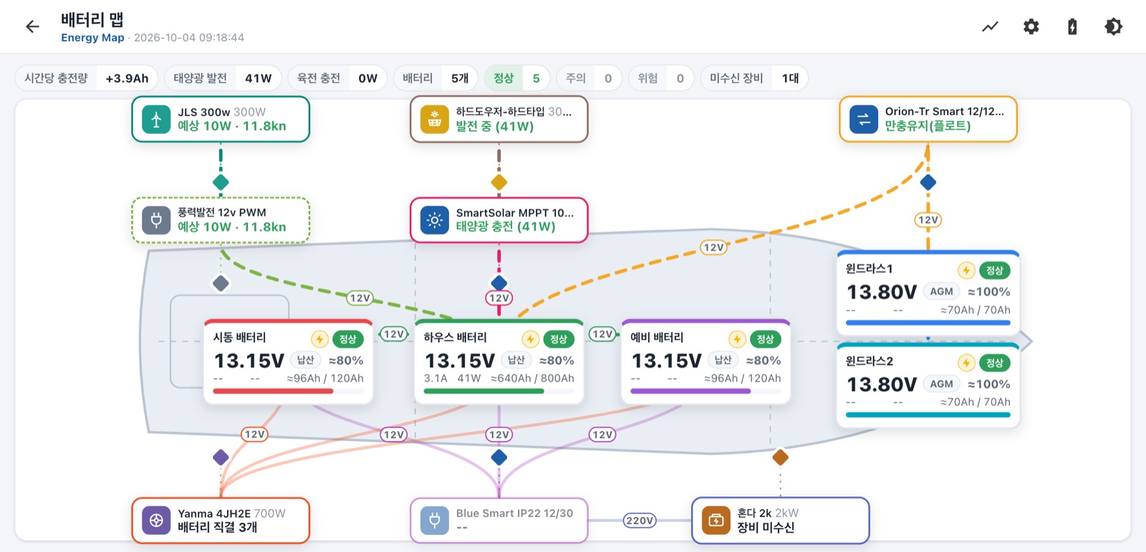The height and width of the screenshot is (552, 1146).
Task: Open the battery charging icon
Action: click(1072, 27)
